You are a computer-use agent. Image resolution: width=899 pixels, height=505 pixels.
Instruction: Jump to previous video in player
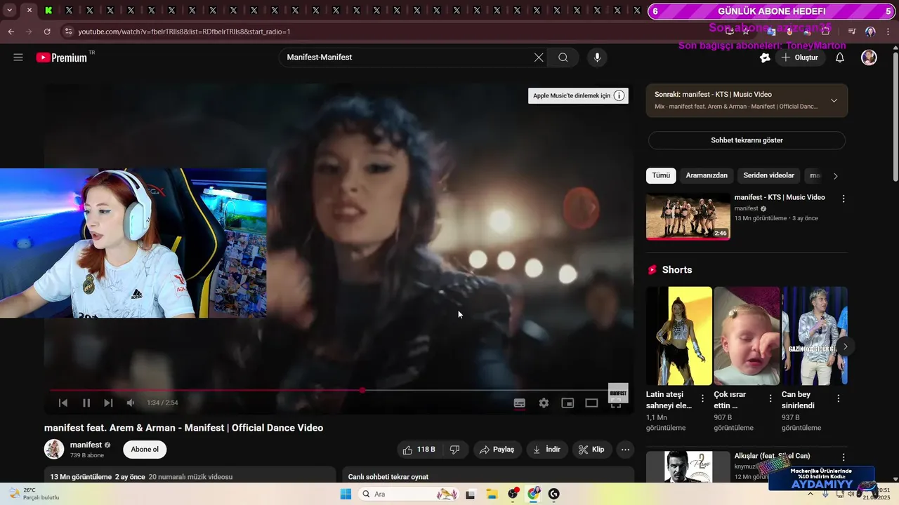[63, 403]
